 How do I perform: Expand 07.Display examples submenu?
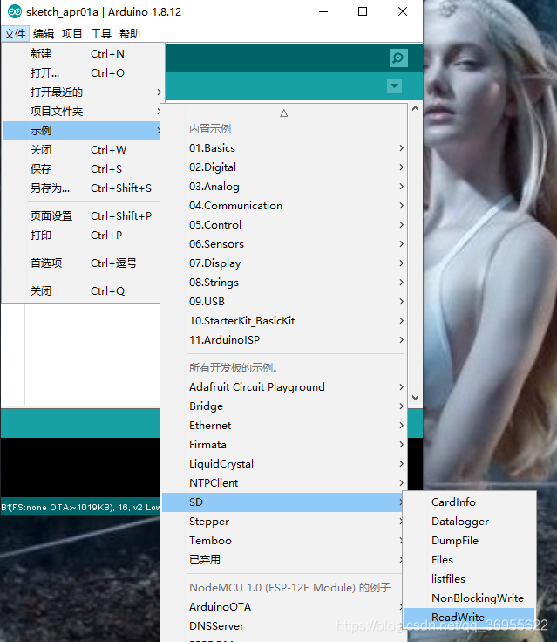tap(284, 263)
